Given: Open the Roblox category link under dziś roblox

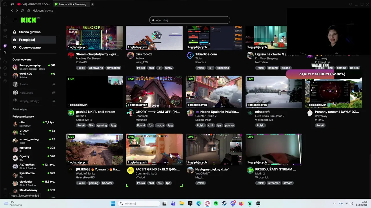Looking at the screenshot, I should point(140,58).
